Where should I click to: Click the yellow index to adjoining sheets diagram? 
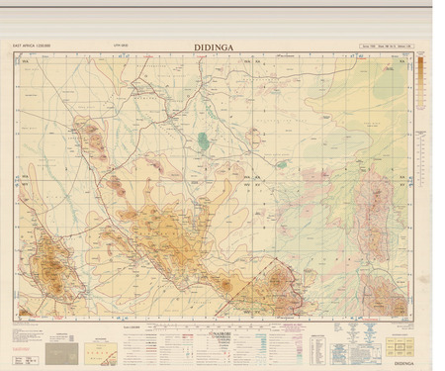(x=400, y=347)
